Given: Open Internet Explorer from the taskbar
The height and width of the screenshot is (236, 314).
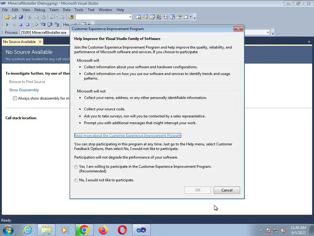Looking at the screenshot, I should [x=27, y=230].
